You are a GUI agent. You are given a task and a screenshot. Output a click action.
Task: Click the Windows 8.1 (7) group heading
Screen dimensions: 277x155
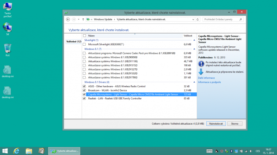tap(93, 49)
